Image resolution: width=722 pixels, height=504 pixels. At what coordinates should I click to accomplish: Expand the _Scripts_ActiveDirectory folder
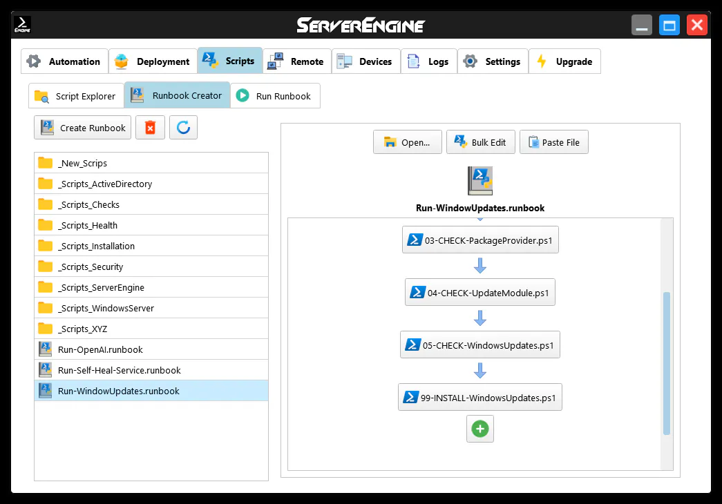point(105,184)
